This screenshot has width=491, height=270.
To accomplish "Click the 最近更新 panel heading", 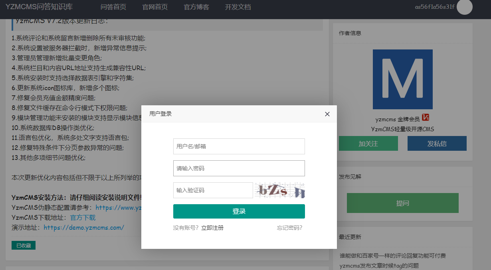I will coord(350,237).
